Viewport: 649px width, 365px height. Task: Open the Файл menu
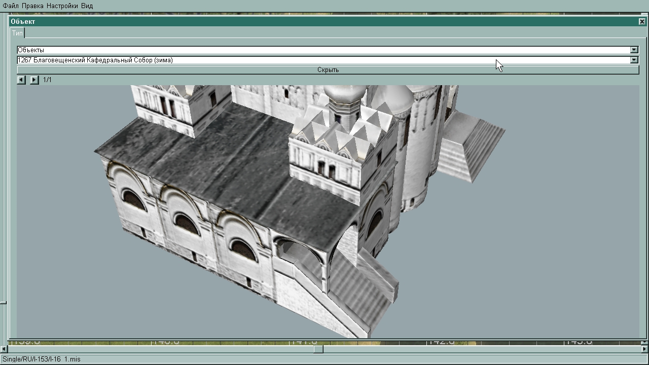(11, 6)
